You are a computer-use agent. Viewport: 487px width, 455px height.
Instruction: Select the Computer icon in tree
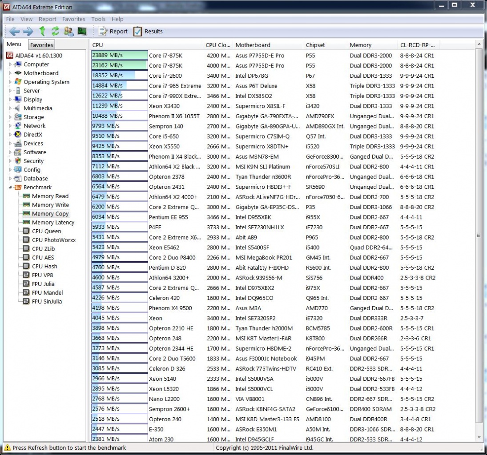click(x=18, y=64)
